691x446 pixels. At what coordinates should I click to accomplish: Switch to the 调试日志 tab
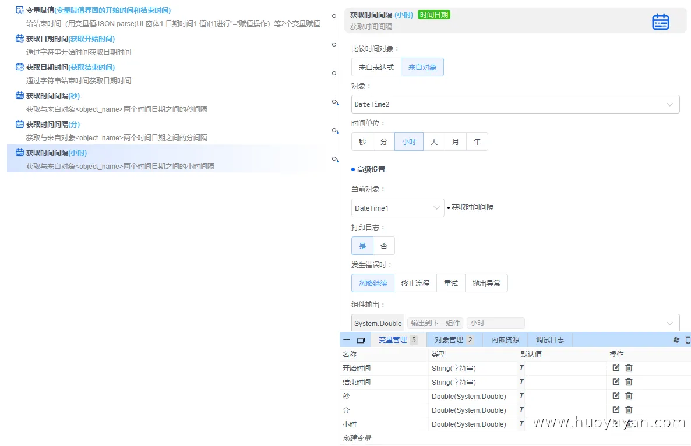click(x=550, y=340)
